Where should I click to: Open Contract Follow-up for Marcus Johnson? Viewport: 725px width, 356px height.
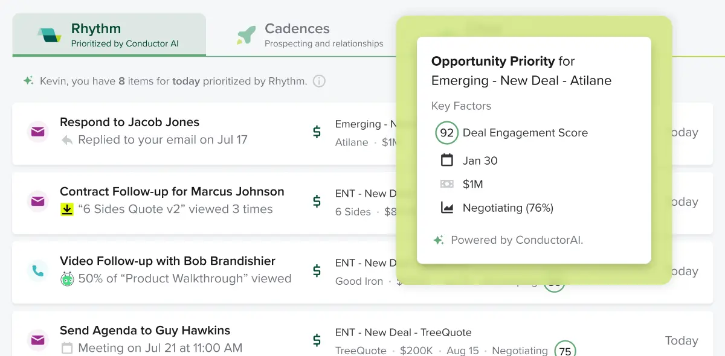click(x=172, y=191)
